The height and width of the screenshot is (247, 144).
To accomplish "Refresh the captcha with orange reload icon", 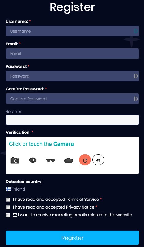I will point(85,160).
